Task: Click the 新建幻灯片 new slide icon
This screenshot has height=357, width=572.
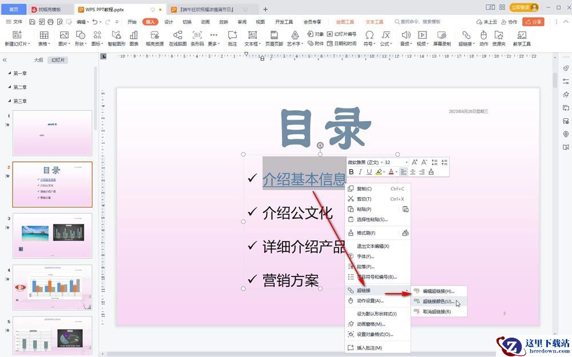Action: point(17,35)
